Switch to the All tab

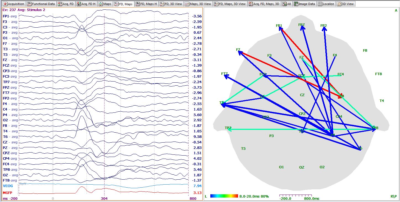(287, 4)
